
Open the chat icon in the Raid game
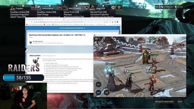96,39
